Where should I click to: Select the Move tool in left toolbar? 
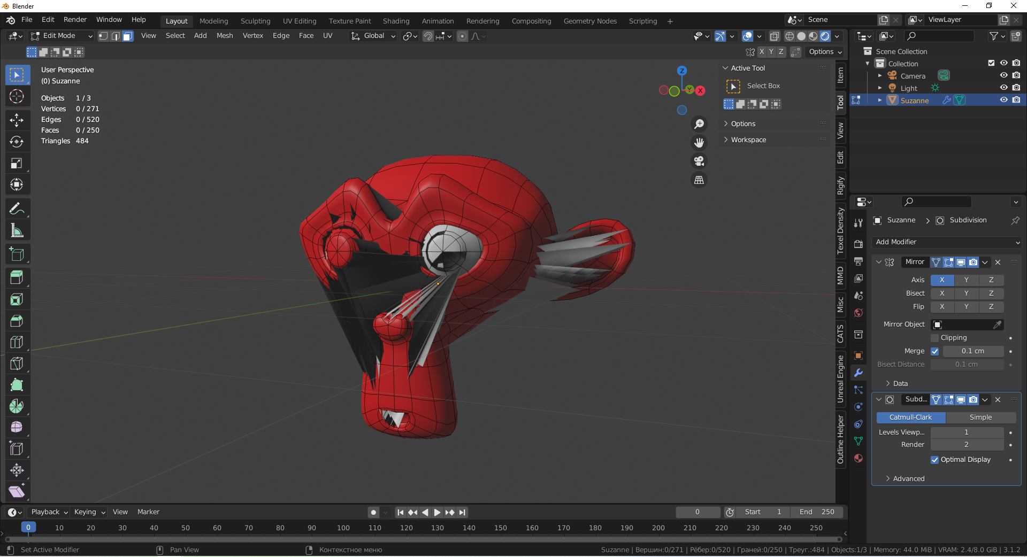(17, 120)
